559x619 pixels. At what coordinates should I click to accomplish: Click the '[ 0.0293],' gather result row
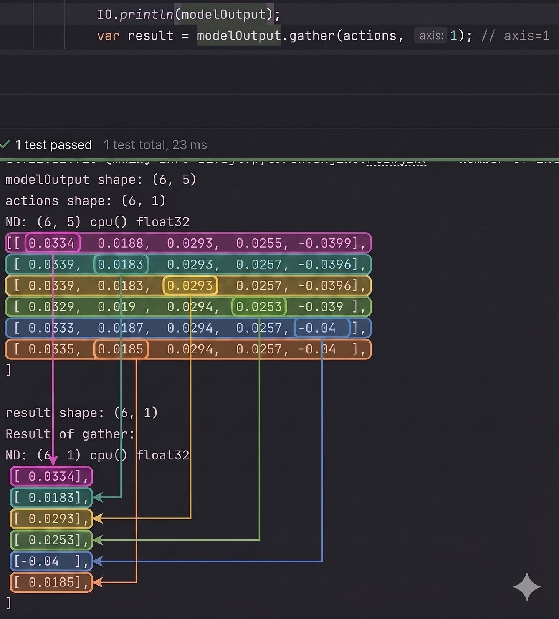[x=51, y=519]
